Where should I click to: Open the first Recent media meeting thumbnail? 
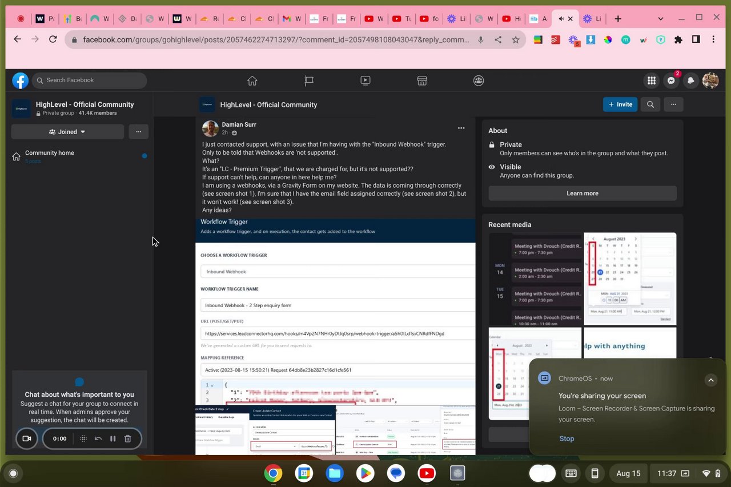point(535,279)
